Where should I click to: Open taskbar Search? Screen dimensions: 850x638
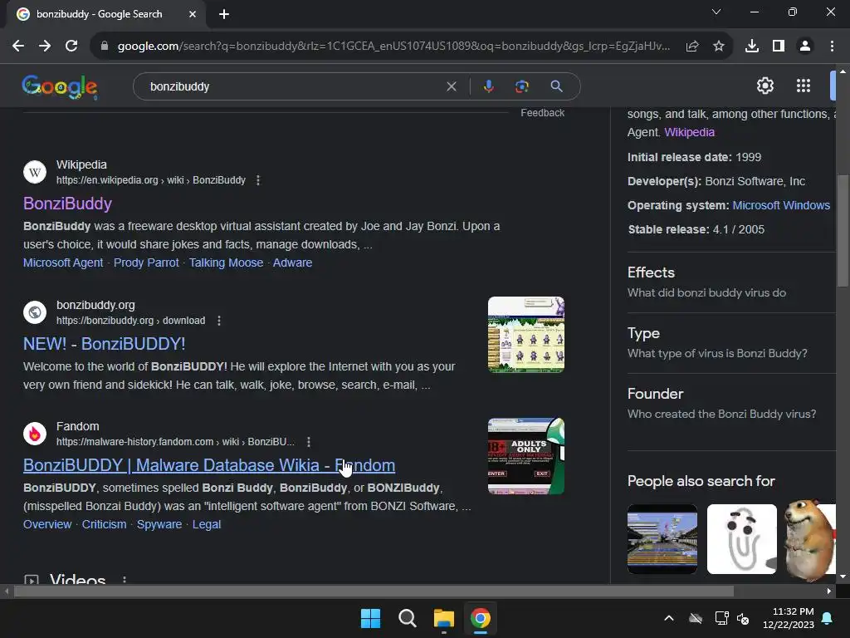(407, 618)
